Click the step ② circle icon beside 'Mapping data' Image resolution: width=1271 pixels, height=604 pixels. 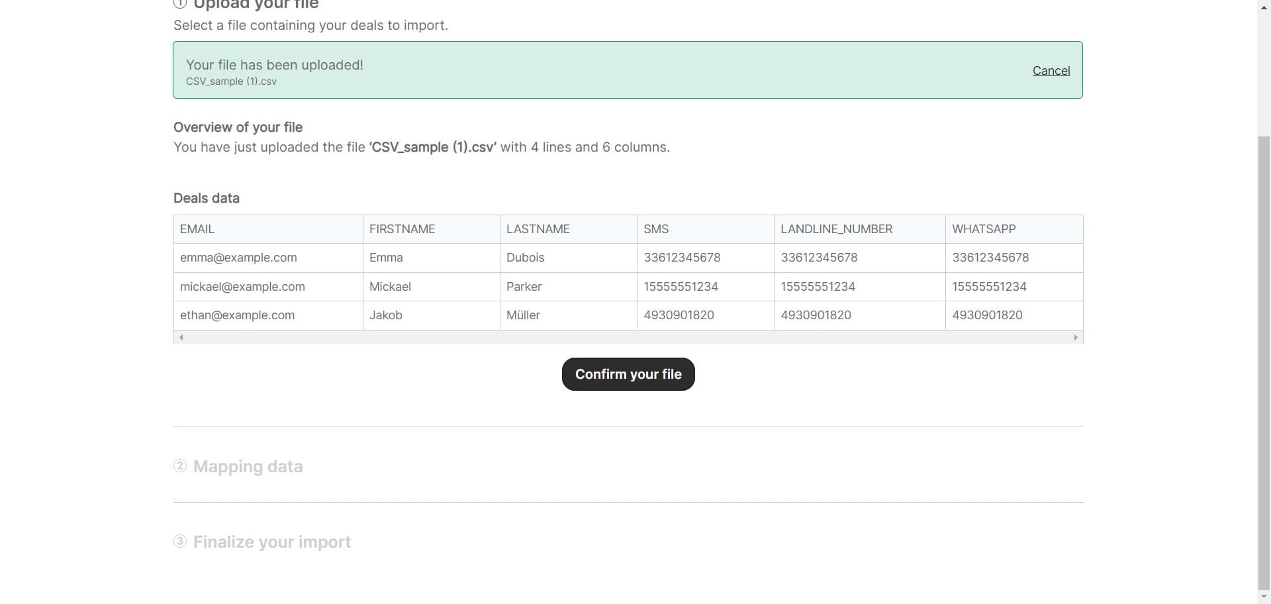click(x=180, y=466)
